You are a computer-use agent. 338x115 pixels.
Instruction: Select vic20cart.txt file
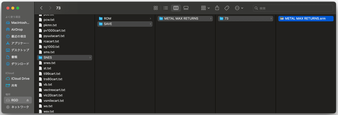point(65,95)
